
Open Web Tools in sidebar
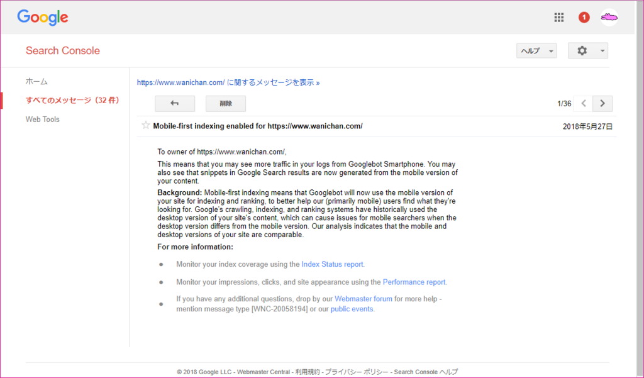coord(42,119)
